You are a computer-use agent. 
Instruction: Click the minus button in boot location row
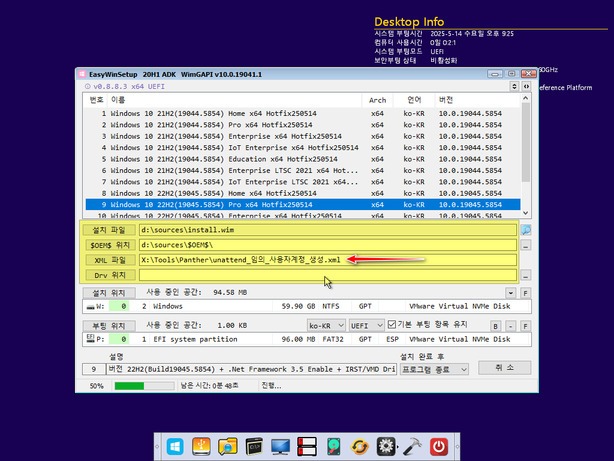pos(511,326)
